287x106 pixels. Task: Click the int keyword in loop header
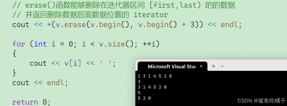point(40,44)
